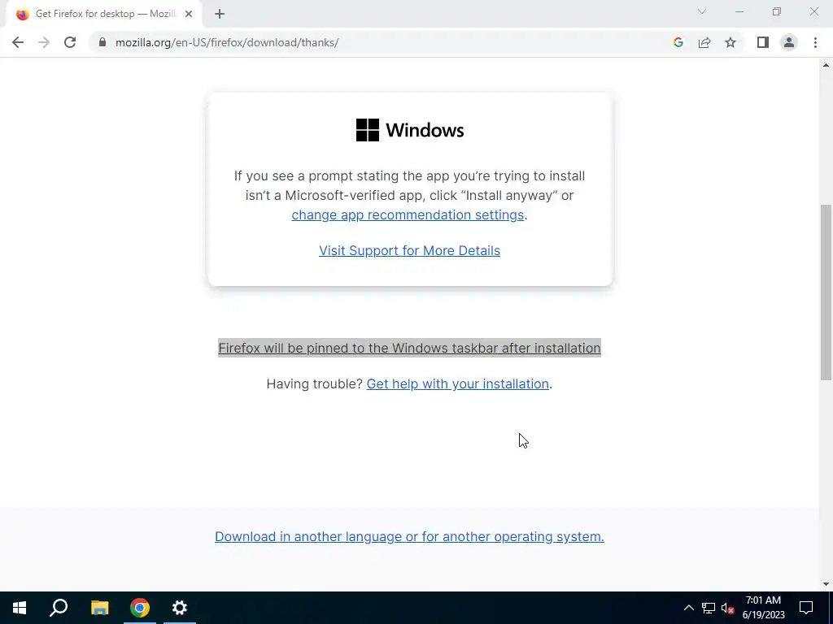Open Get help with your installation link
This screenshot has width=833, height=624.
coord(457,383)
